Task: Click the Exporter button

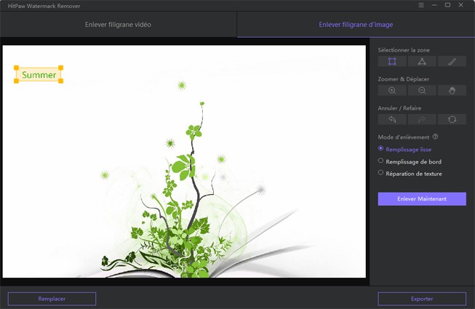Action: tap(422, 299)
